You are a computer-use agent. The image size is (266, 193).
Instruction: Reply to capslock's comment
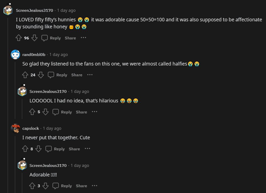[x=55, y=149]
